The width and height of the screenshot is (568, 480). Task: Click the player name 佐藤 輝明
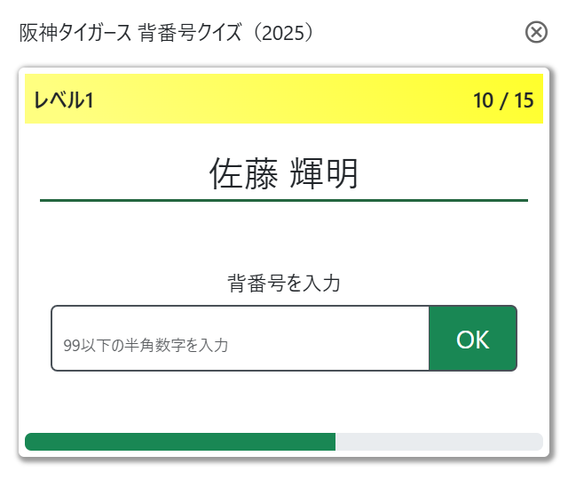284,173
